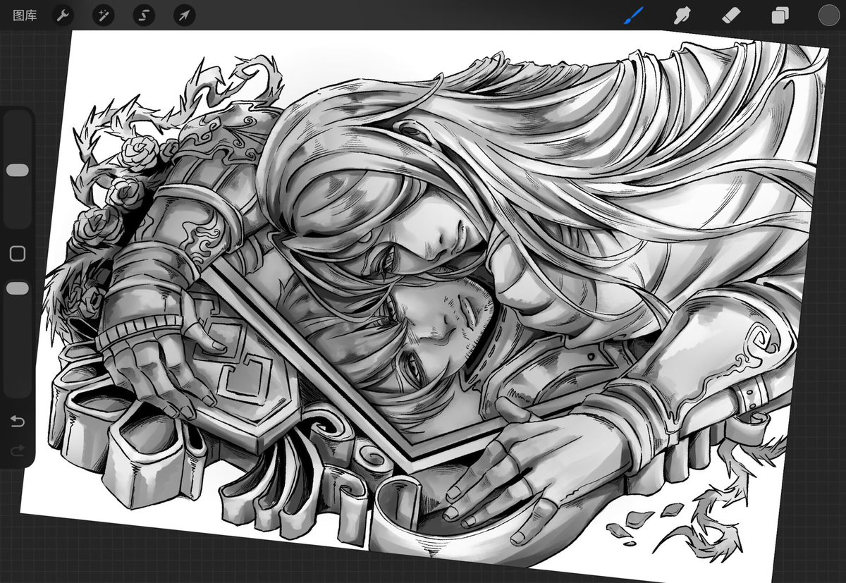
Task: Adjust the brush size slider handle
Action: click(17, 171)
